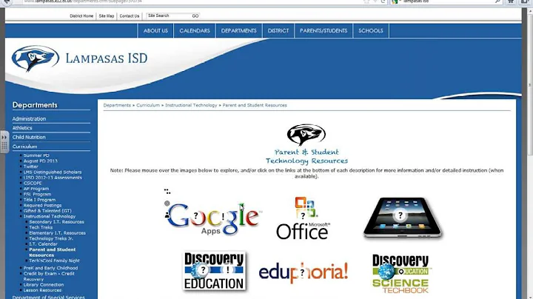
Task: Open the Discovery Education logo
Action: click(214, 271)
